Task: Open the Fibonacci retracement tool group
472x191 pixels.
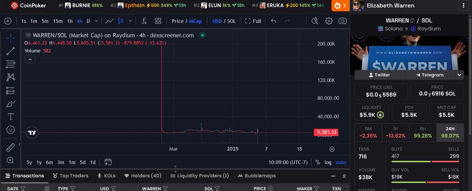Action: click(11, 64)
